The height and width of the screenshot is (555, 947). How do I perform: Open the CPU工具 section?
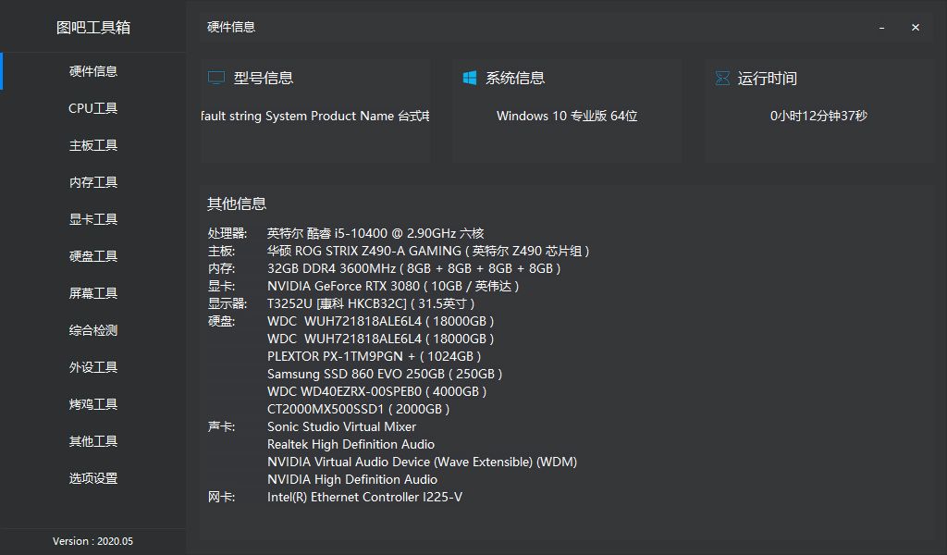93,108
